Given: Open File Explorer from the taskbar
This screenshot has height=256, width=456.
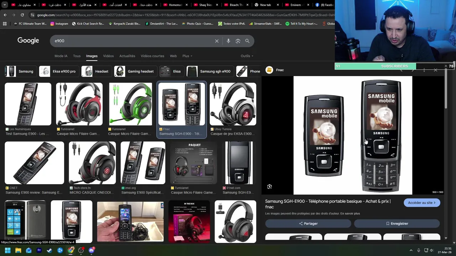Looking at the screenshot, I should pyautogui.click(x=18, y=250).
